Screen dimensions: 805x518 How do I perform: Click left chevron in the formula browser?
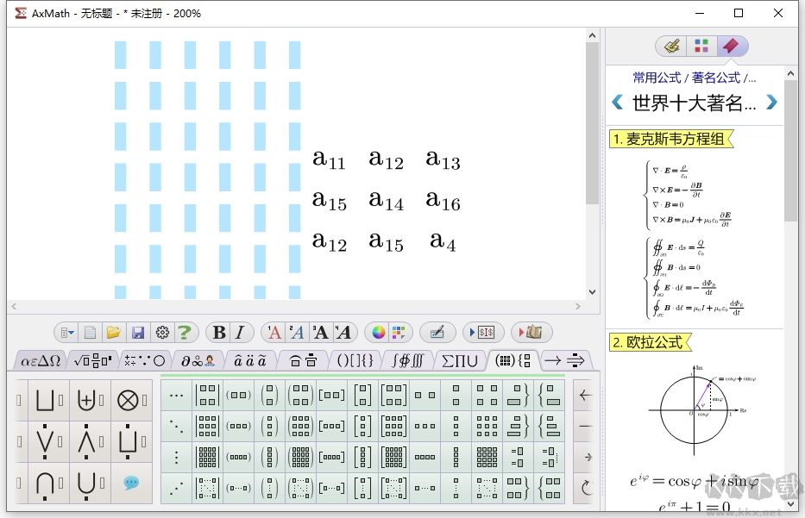click(618, 101)
